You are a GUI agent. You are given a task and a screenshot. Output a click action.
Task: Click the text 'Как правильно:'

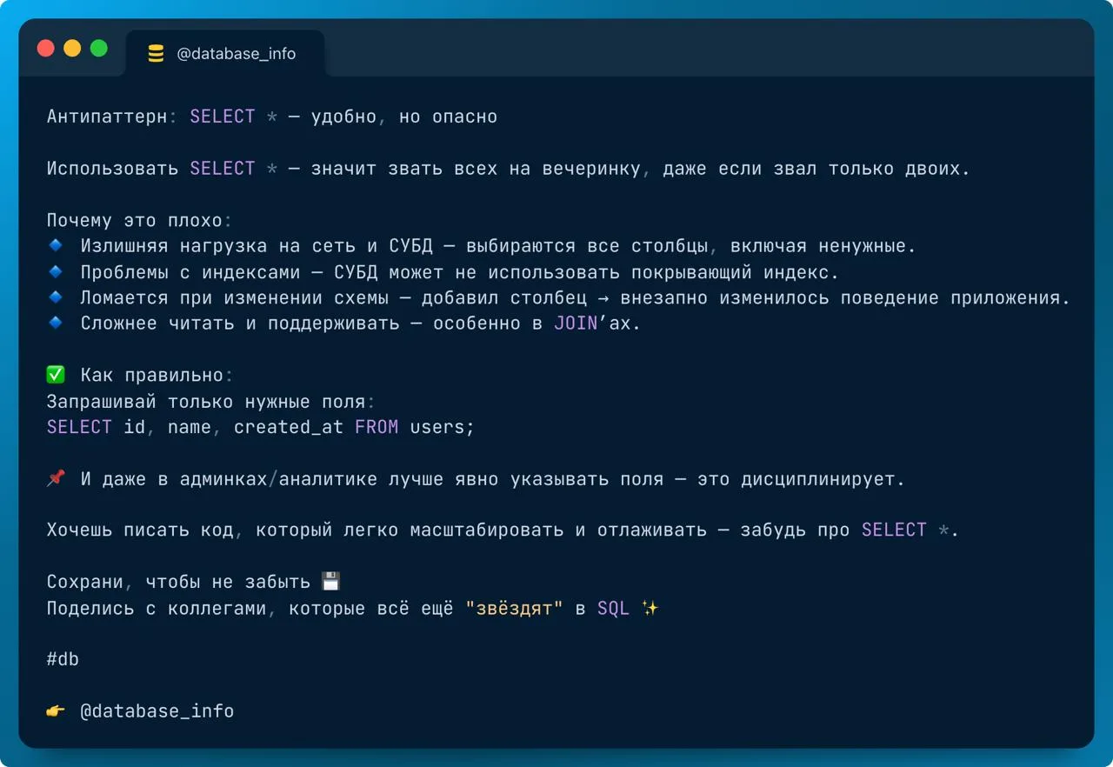coord(157,376)
